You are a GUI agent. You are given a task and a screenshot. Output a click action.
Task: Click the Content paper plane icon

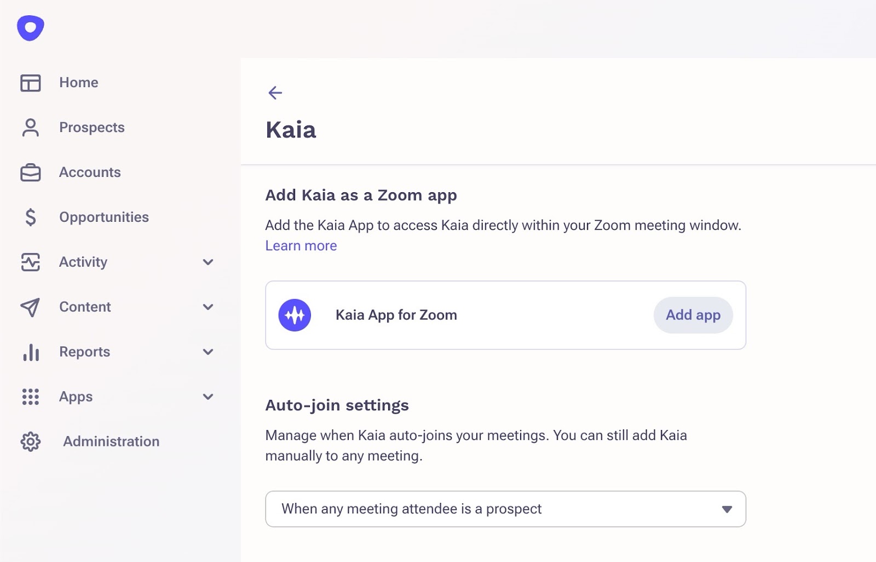pos(31,307)
